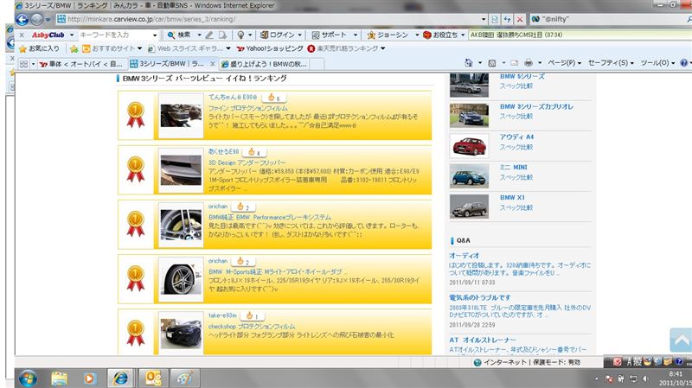The height and width of the screenshot is (388, 692).
Task: Open BMW 3シリーズカブリオレ sidebar link
Action: tap(536, 106)
